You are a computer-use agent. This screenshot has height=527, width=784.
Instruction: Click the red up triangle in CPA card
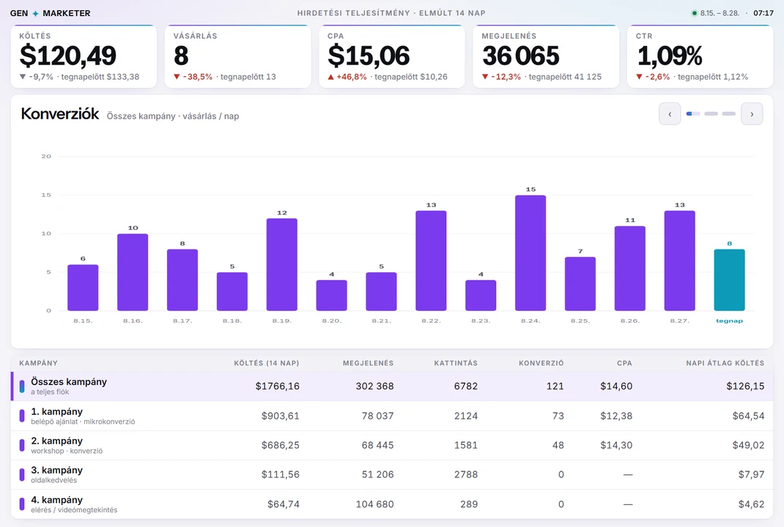click(330, 77)
